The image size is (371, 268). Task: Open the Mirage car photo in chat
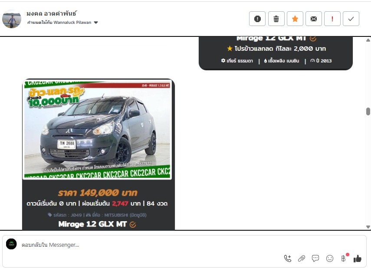tap(97, 130)
